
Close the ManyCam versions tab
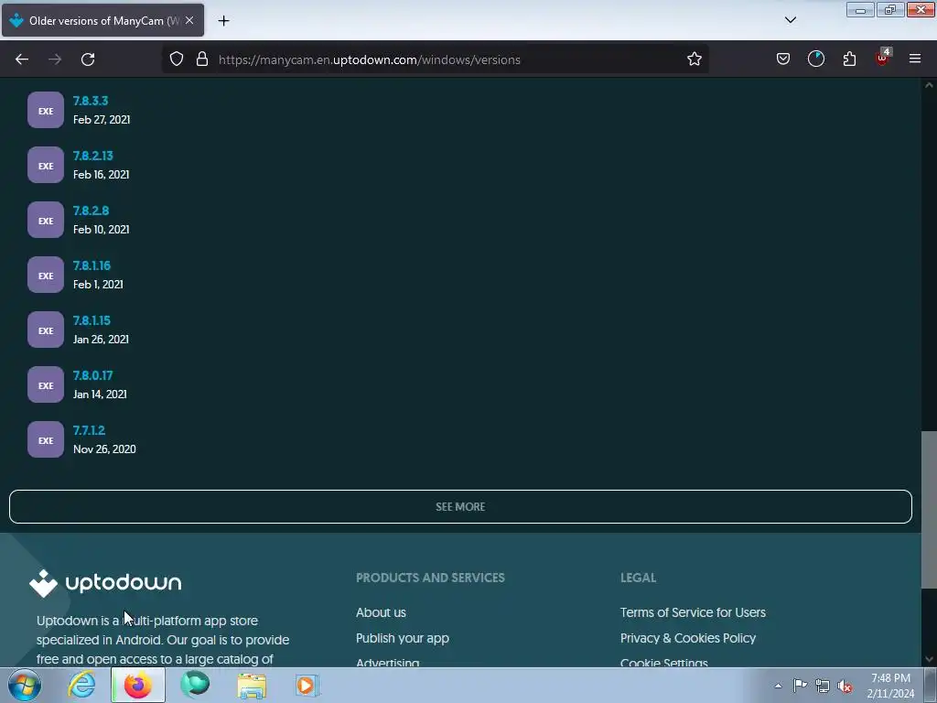tap(189, 20)
